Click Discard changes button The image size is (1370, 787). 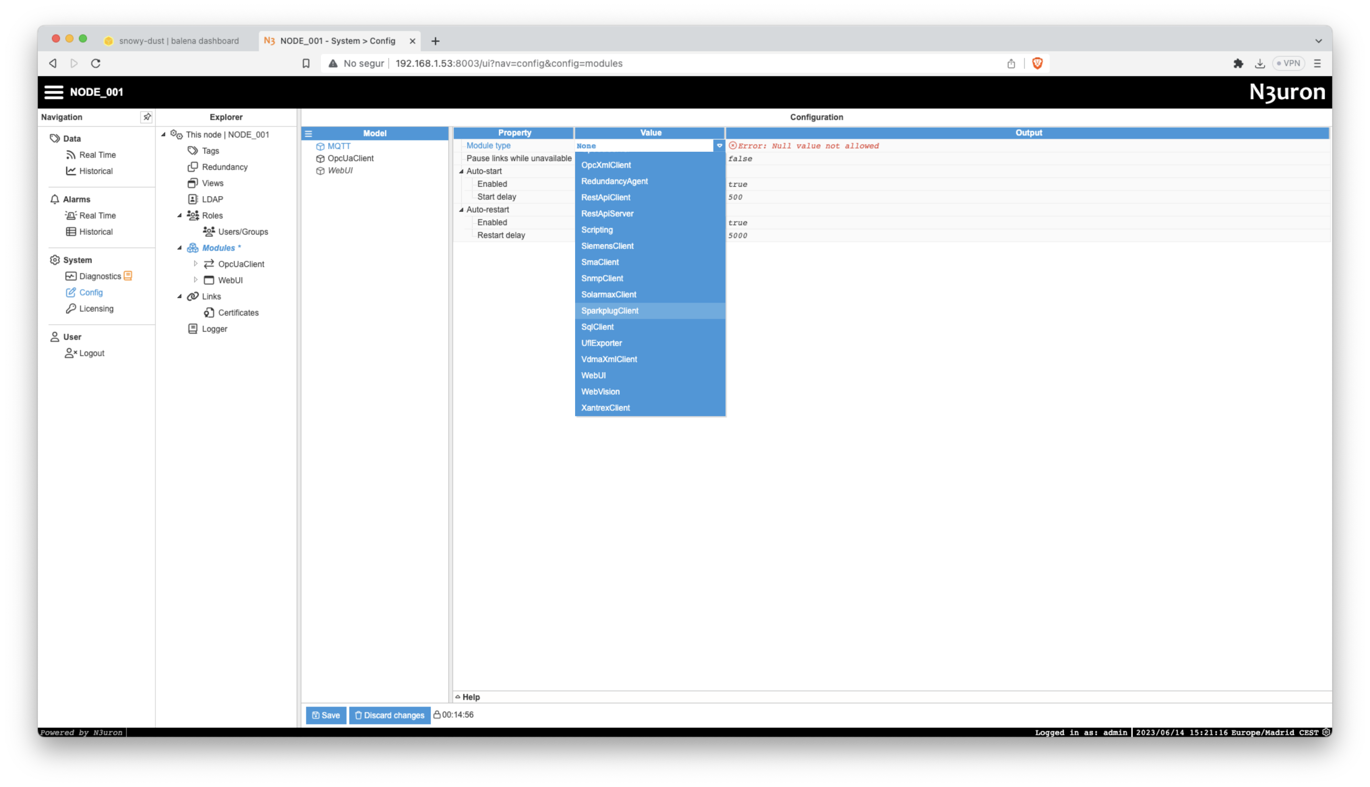[389, 715]
